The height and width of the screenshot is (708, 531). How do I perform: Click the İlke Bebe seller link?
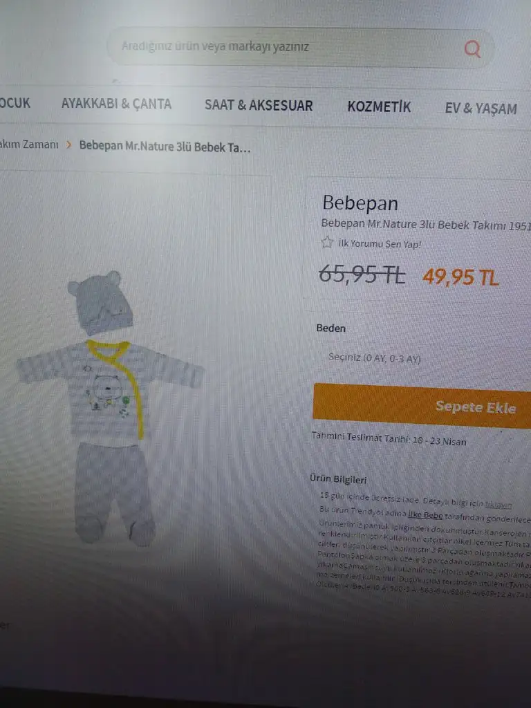(x=425, y=514)
